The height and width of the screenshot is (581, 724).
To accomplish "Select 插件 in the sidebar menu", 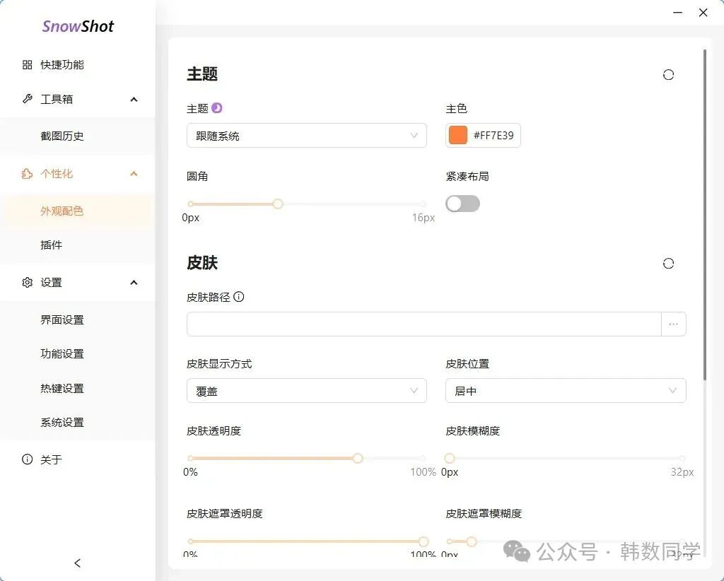I will (52, 245).
